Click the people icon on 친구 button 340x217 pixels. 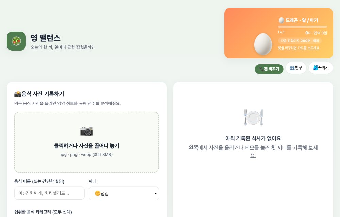(292, 68)
